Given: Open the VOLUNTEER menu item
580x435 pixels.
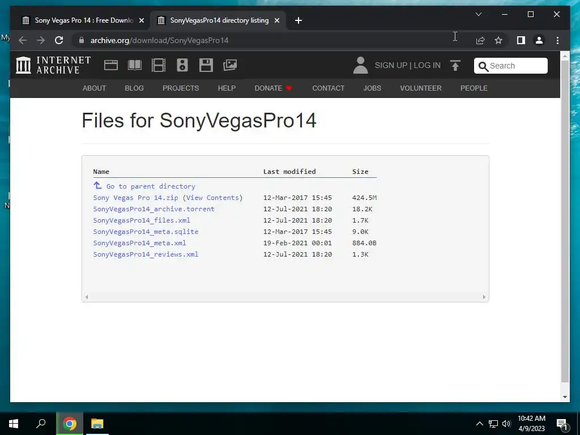Looking at the screenshot, I should 421,88.
